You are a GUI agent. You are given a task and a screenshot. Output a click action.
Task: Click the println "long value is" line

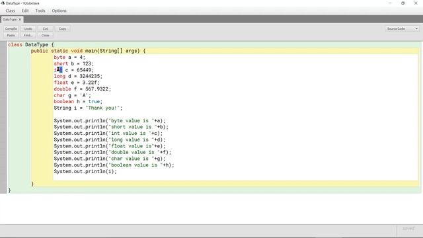point(110,139)
